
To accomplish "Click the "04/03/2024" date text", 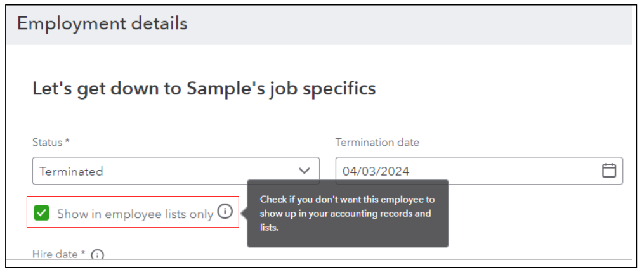I will (x=376, y=171).
